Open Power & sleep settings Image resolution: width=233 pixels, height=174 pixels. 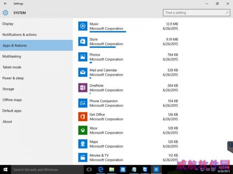coord(36,78)
